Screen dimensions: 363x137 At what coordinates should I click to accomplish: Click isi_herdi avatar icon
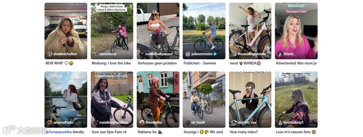pyautogui.click(x=188, y=123)
